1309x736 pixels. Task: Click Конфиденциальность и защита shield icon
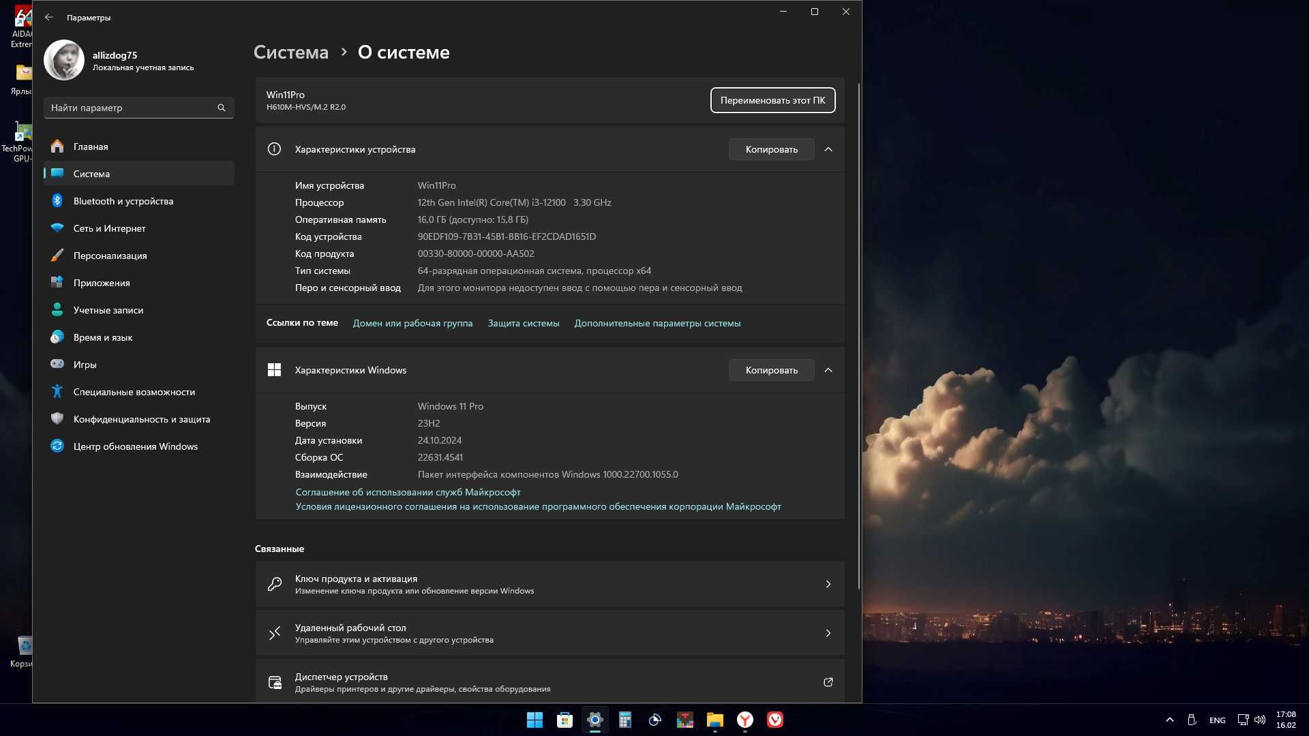pos(57,418)
